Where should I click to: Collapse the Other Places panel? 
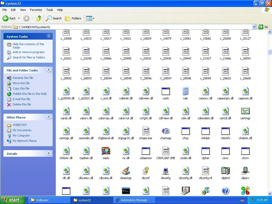click(49, 117)
